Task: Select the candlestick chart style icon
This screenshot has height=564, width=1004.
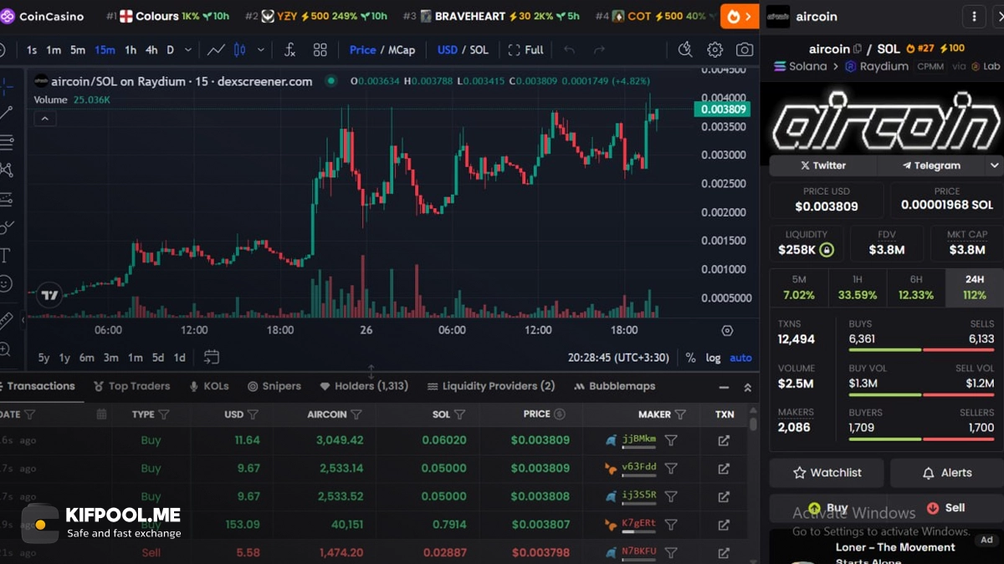Action: (x=240, y=50)
